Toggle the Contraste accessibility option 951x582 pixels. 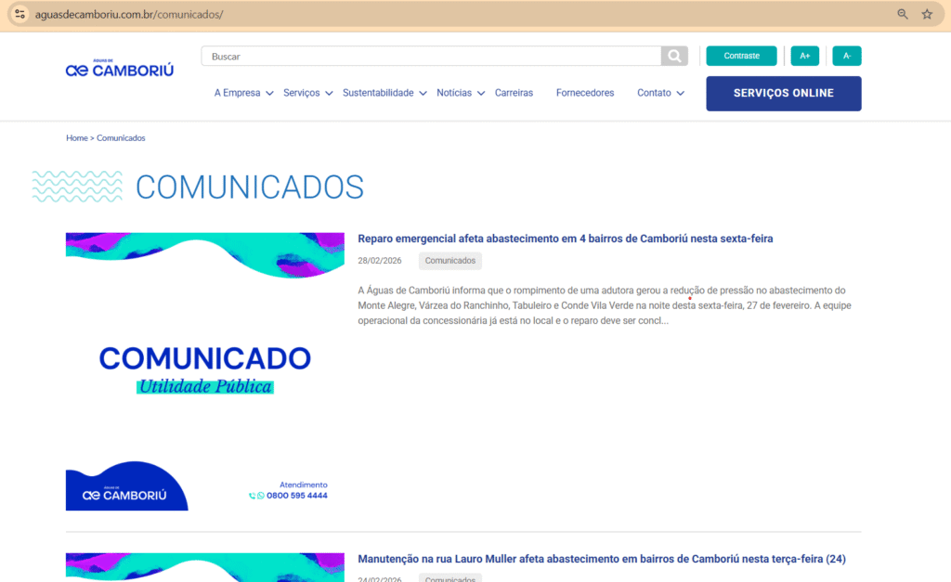pyautogui.click(x=741, y=56)
